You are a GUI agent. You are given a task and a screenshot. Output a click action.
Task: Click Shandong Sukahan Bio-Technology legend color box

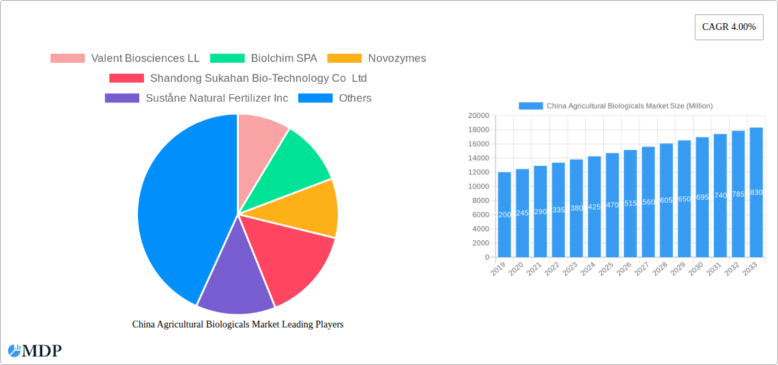(x=126, y=78)
